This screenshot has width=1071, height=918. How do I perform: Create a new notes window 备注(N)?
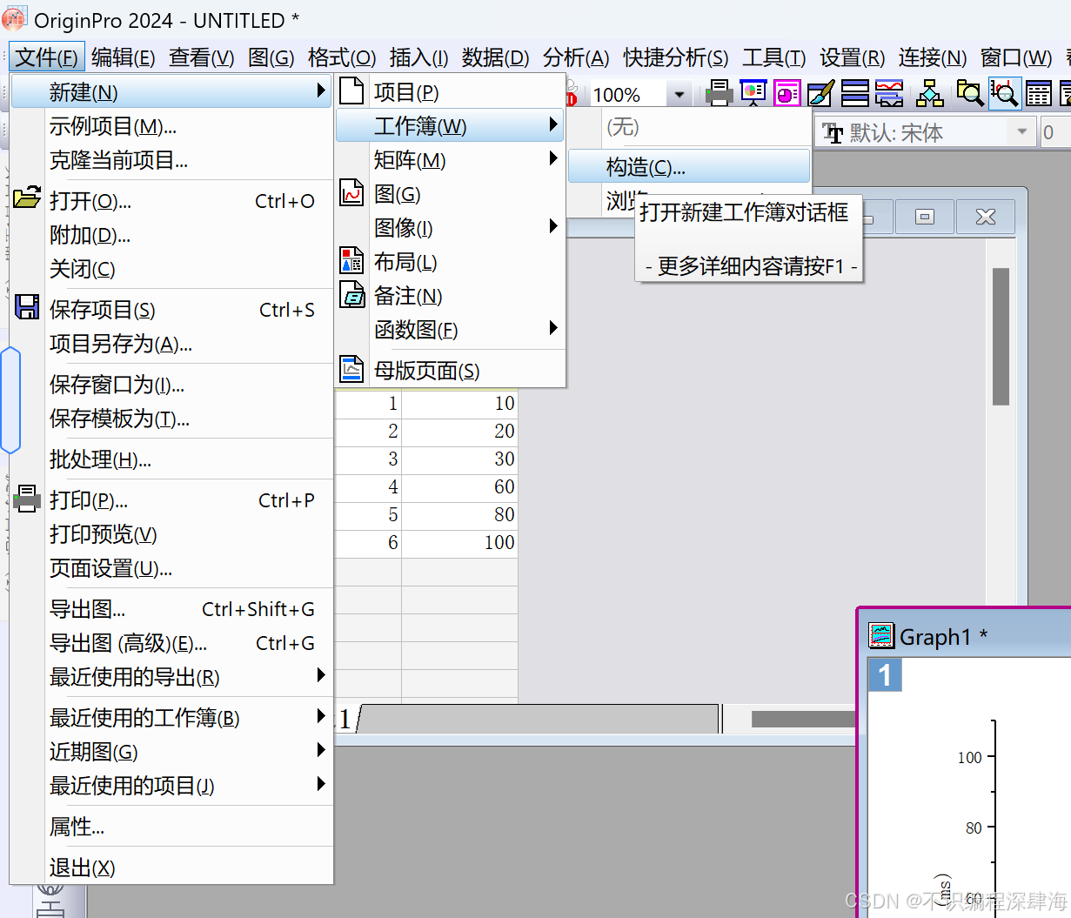[x=450, y=296]
